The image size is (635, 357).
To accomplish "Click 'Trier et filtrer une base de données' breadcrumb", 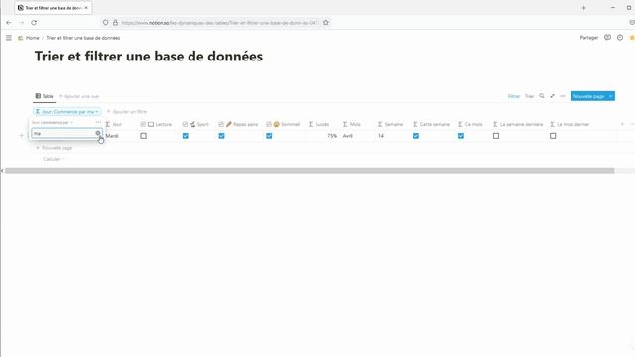I will pyautogui.click(x=83, y=38).
